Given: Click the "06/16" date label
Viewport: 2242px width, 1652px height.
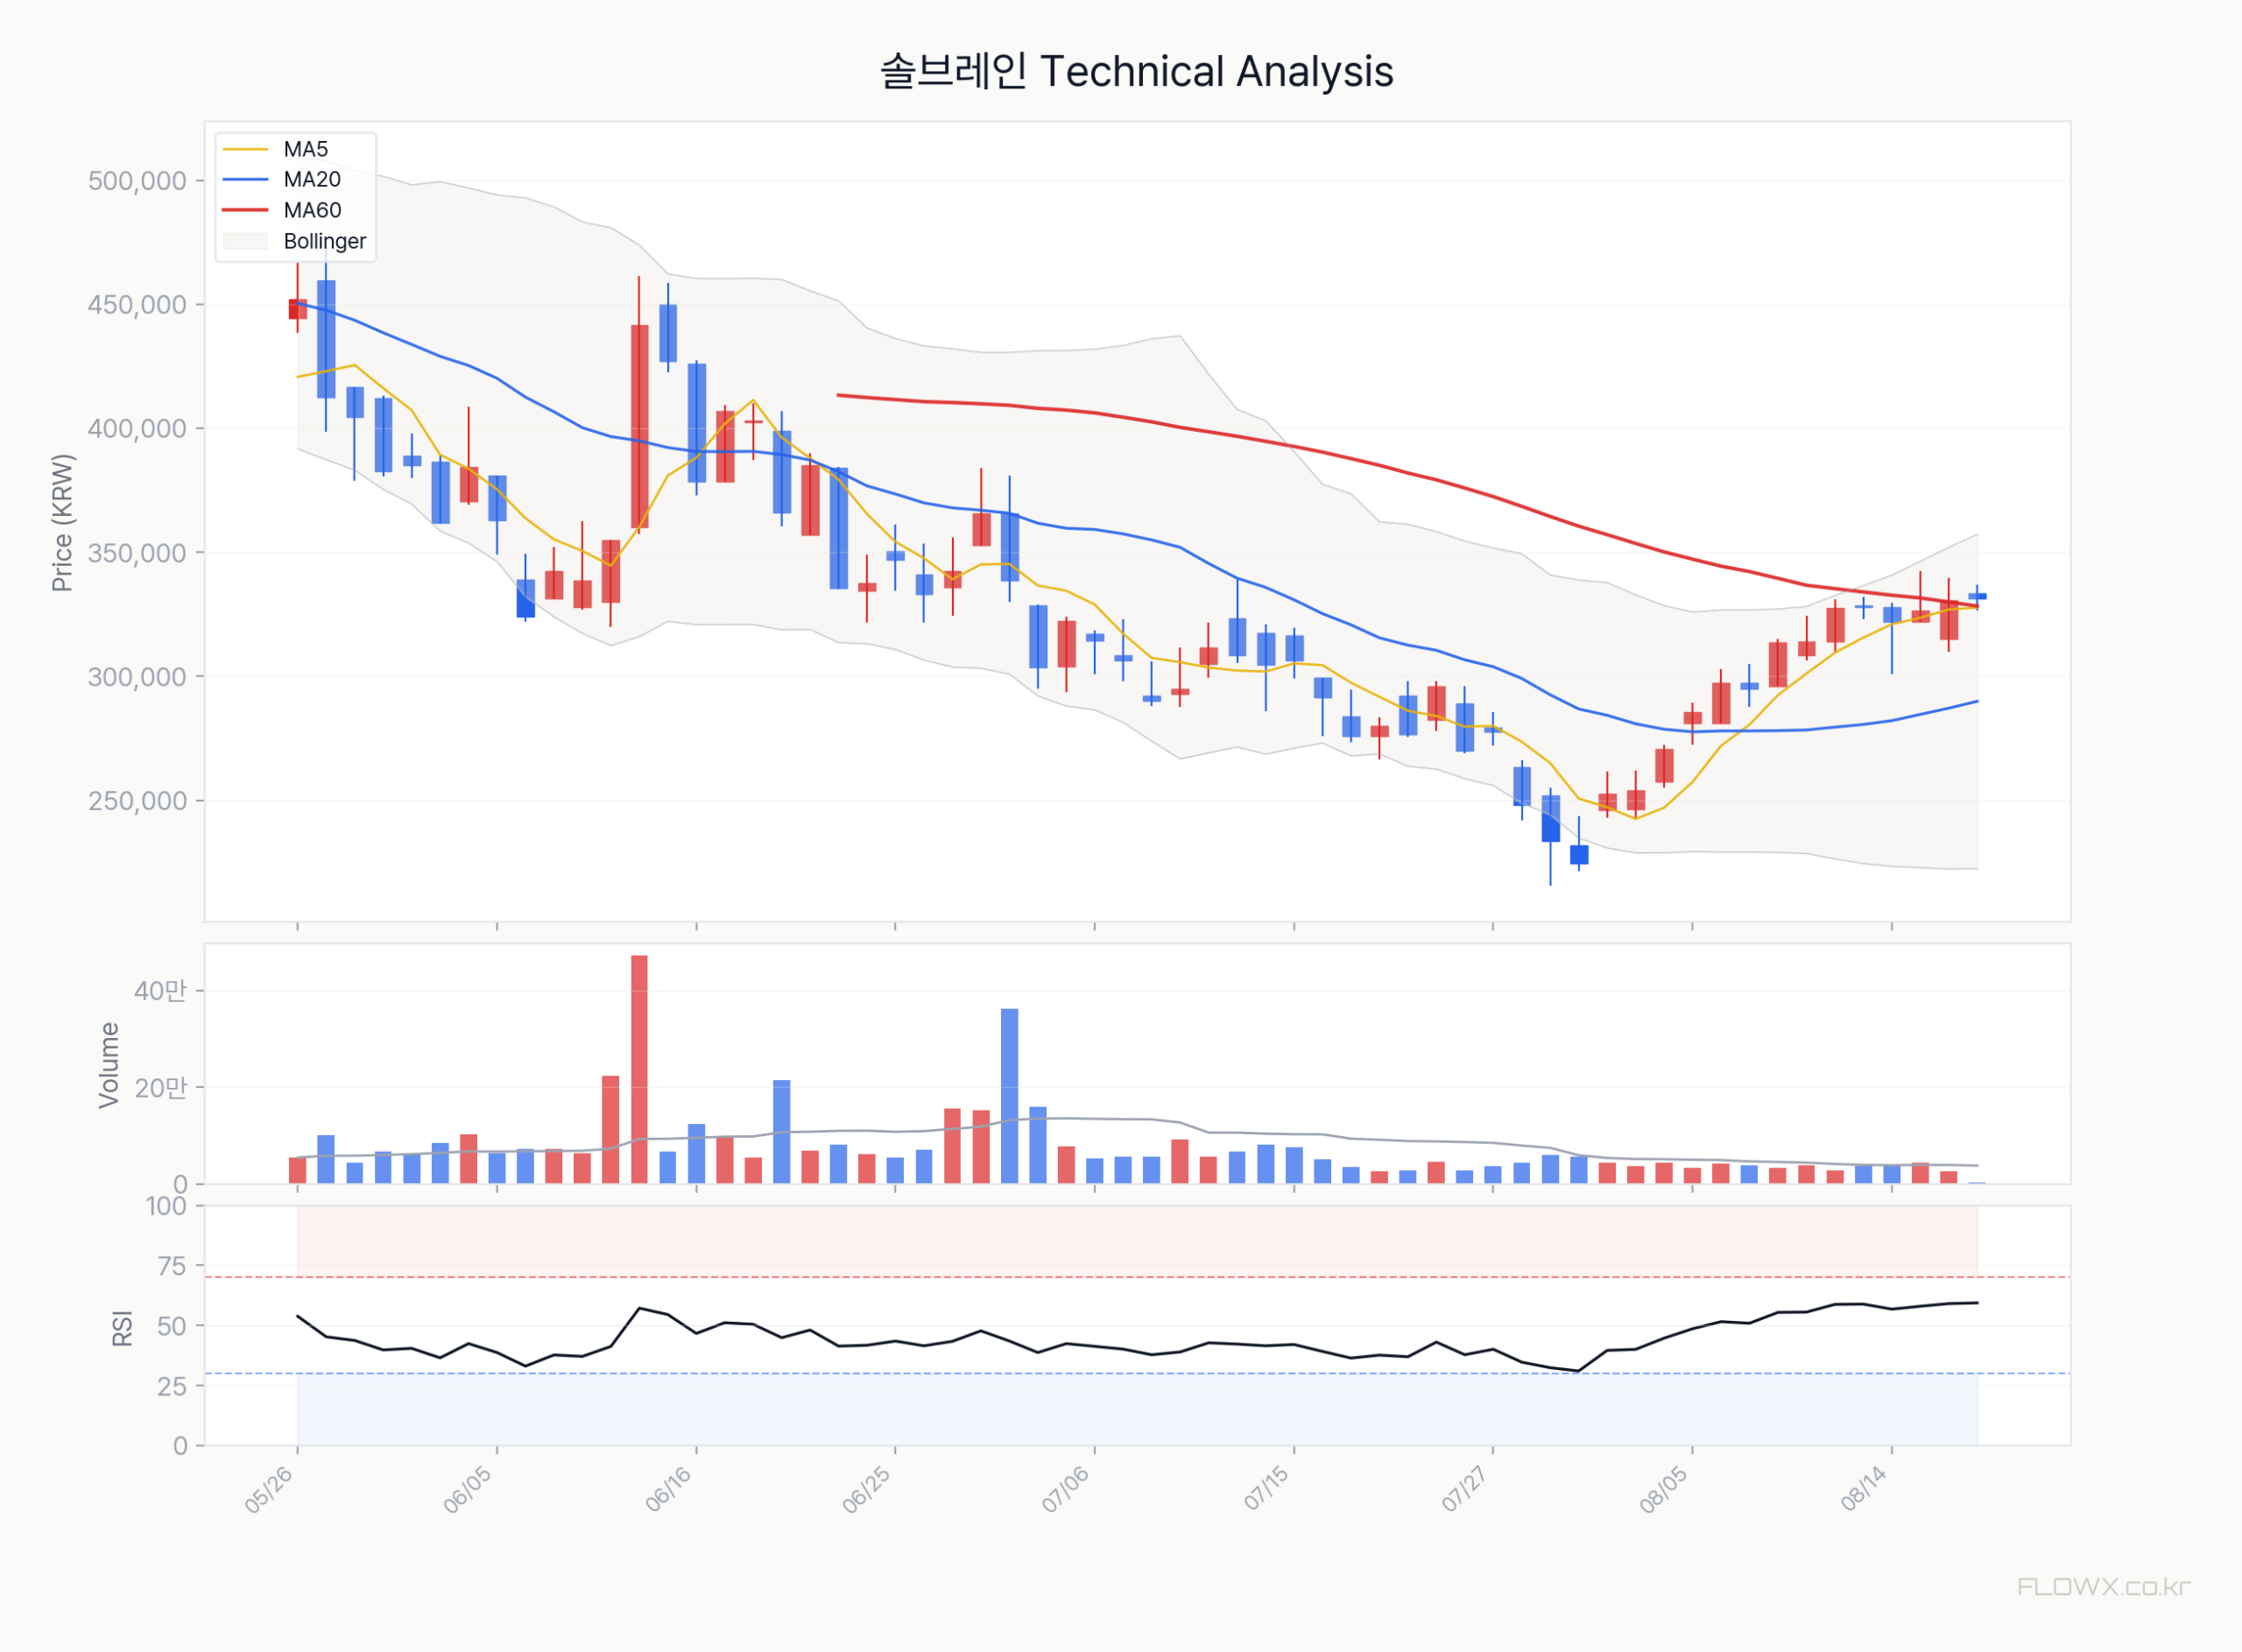Looking at the screenshot, I should pos(667,1489).
